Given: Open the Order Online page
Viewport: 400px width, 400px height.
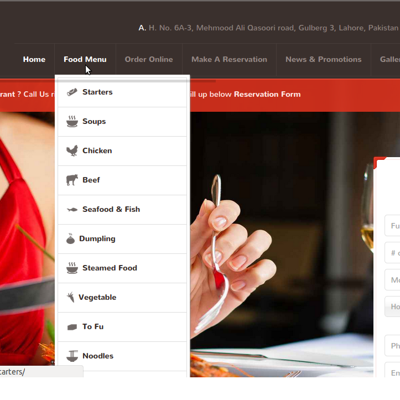Looking at the screenshot, I should [x=149, y=59].
